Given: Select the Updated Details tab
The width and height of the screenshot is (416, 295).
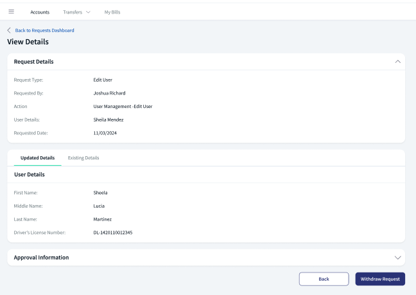Looking at the screenshot, I should point(37,157).
